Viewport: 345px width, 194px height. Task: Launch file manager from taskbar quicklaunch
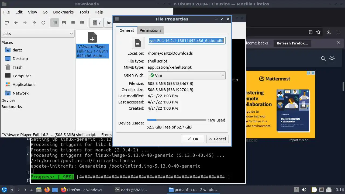coord(39,190)
